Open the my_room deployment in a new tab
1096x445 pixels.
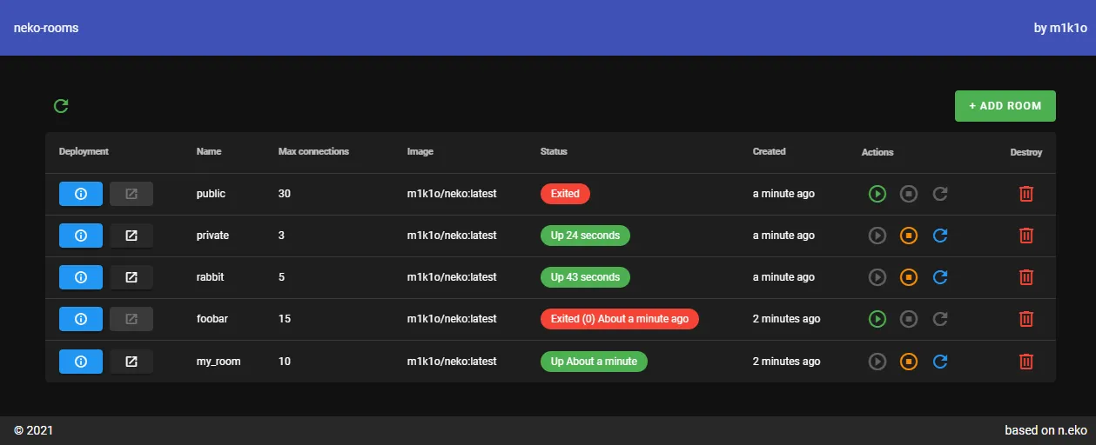(131, 362)
